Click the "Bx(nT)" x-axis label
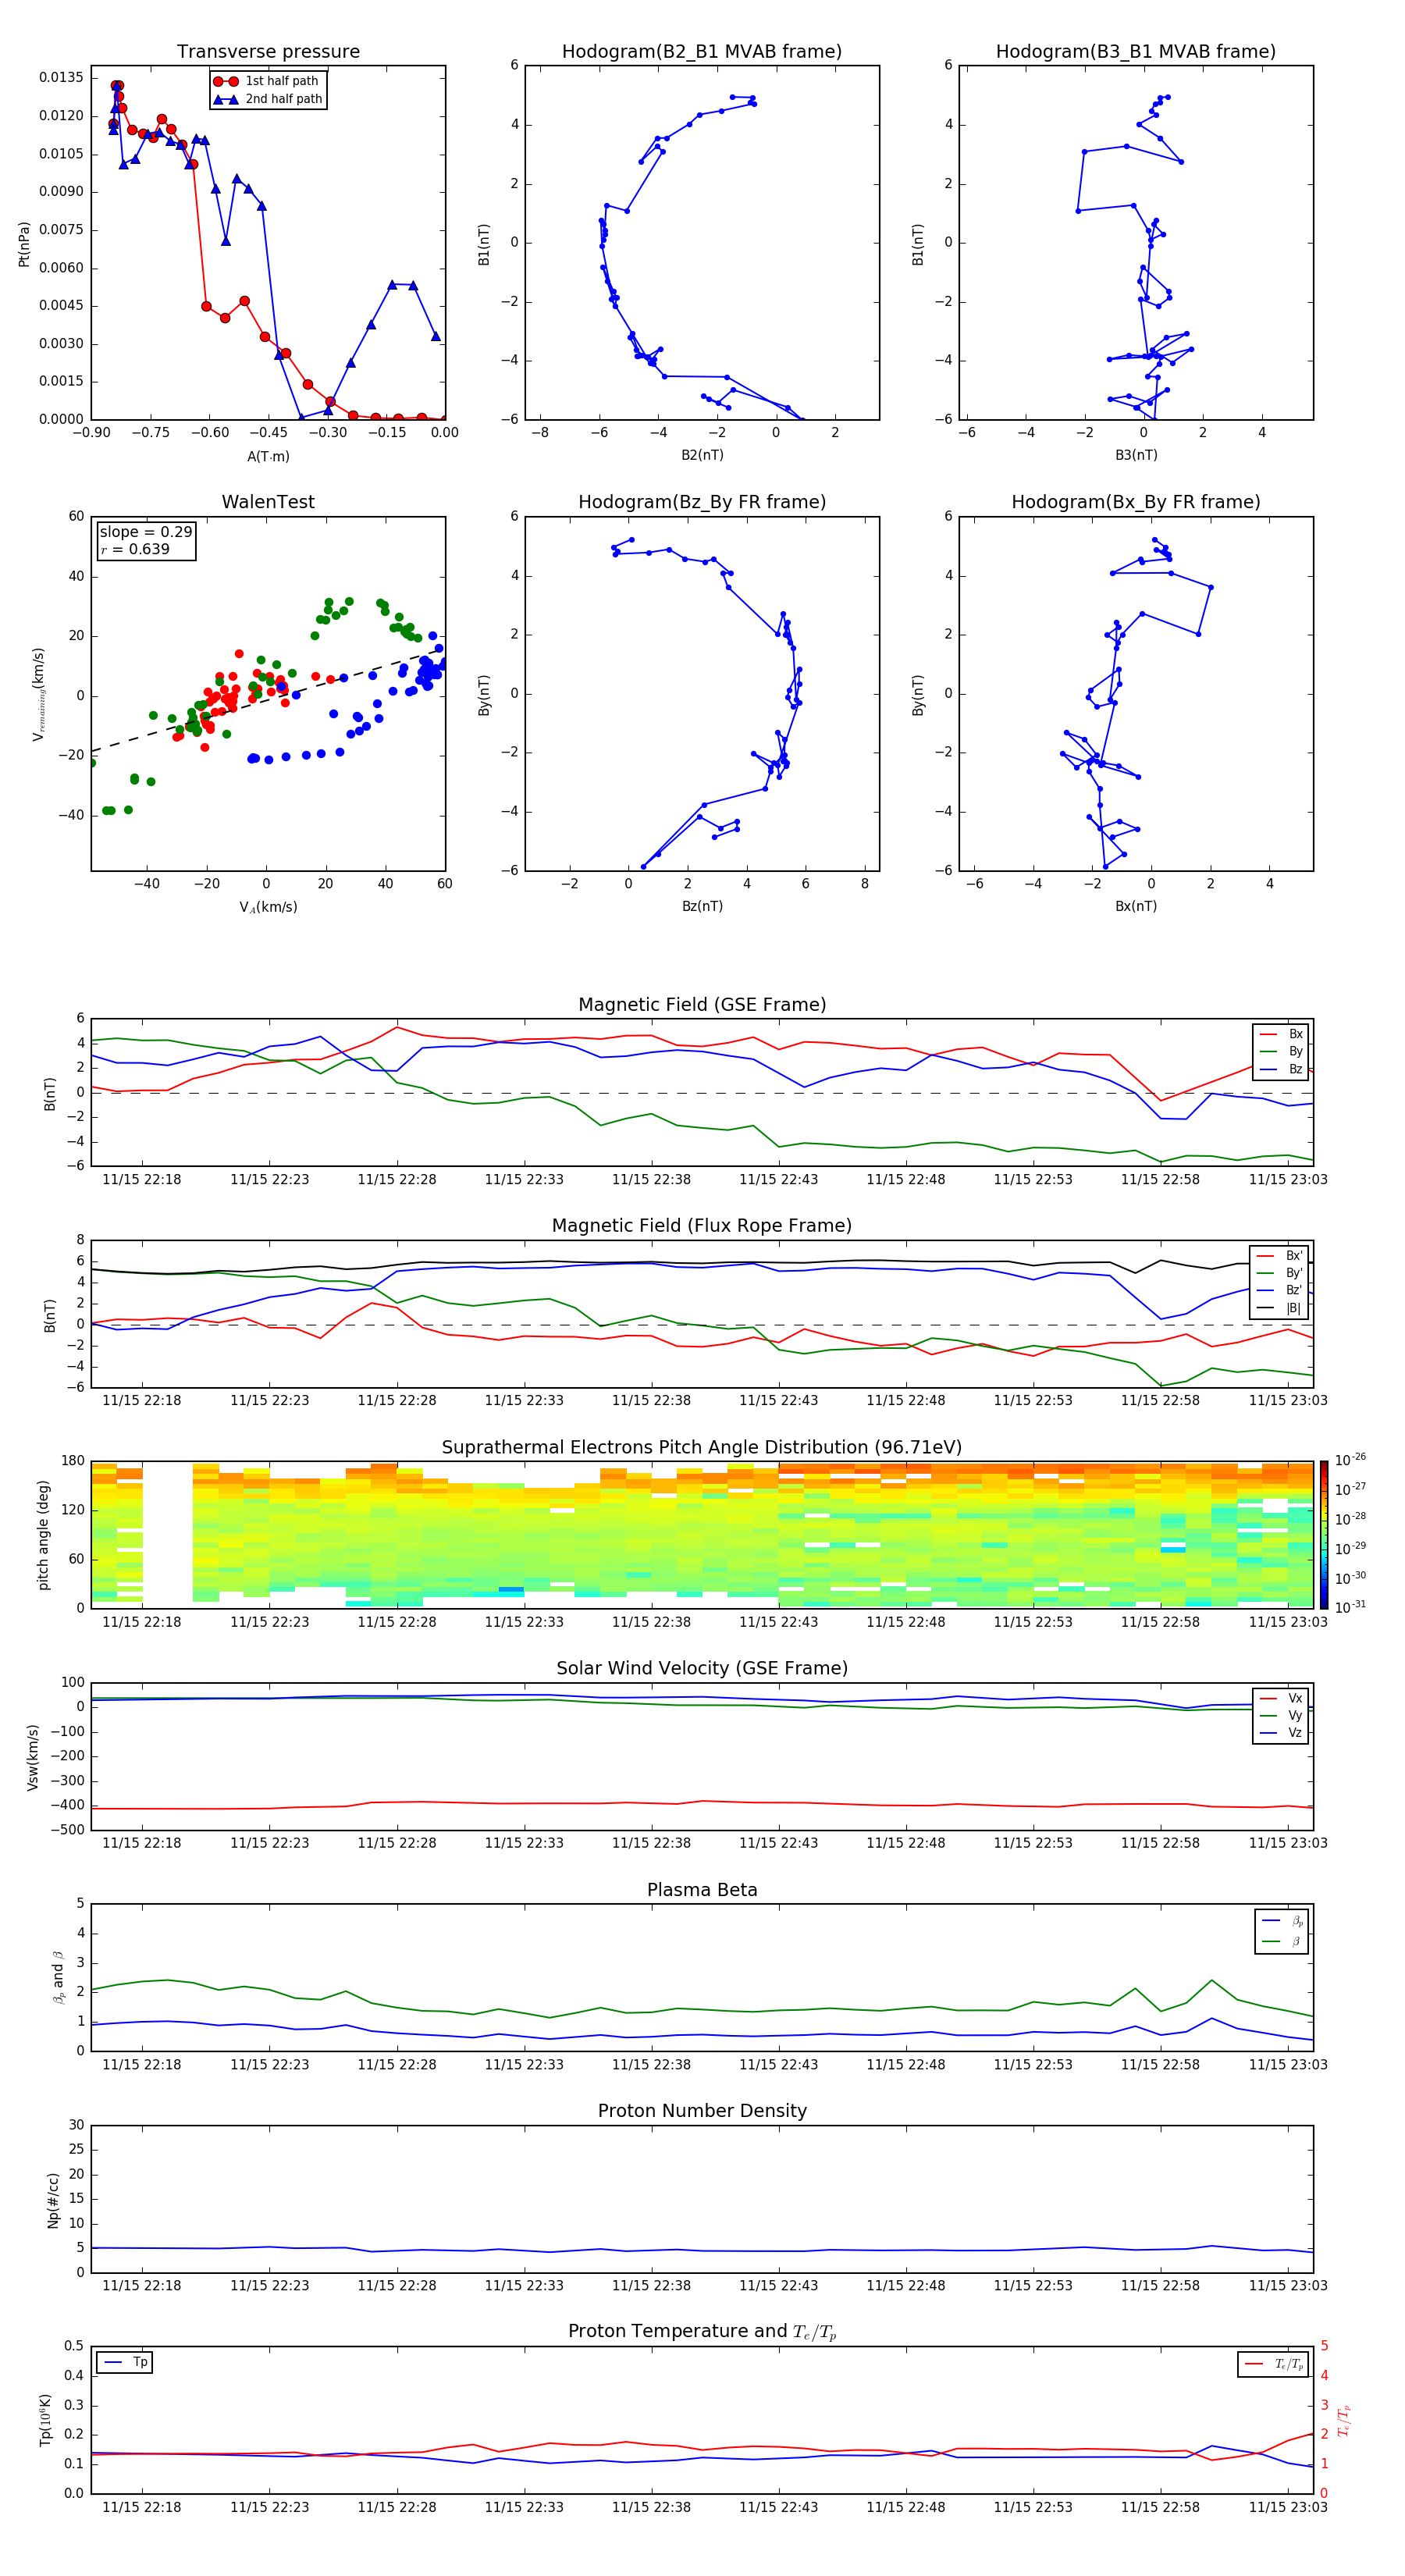The width and height of the screenshot is (1405, 2576). tap(1136, 906)
